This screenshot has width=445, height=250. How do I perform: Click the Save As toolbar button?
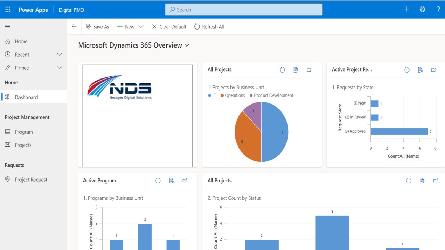coord(97,27)
